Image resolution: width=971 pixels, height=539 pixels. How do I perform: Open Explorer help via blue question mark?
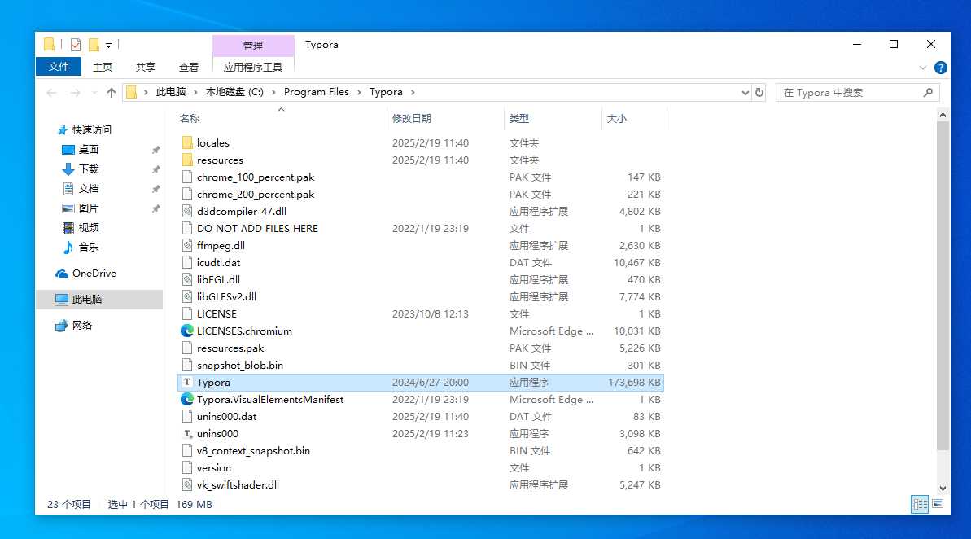click(940, 68)
